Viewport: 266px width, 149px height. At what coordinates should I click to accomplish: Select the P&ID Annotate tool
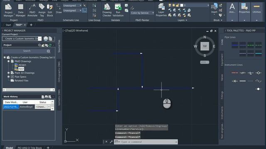(x=32, y=10)
